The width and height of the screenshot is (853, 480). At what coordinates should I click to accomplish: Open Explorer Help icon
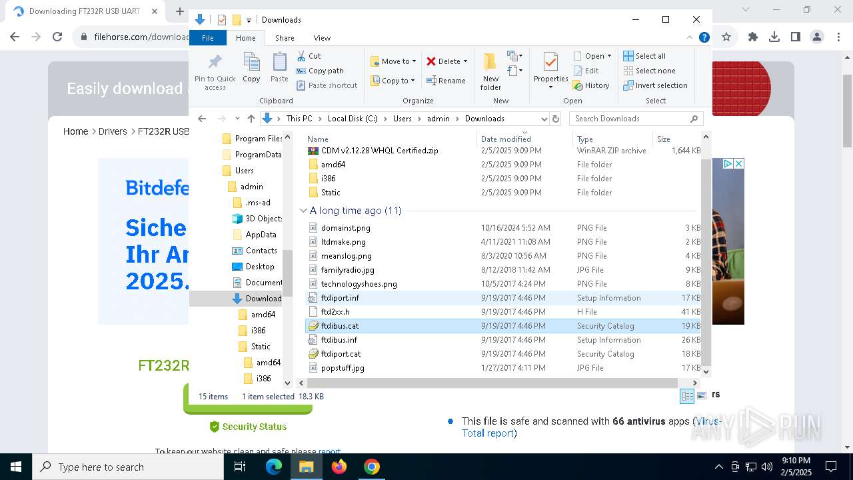pos(704,37)
